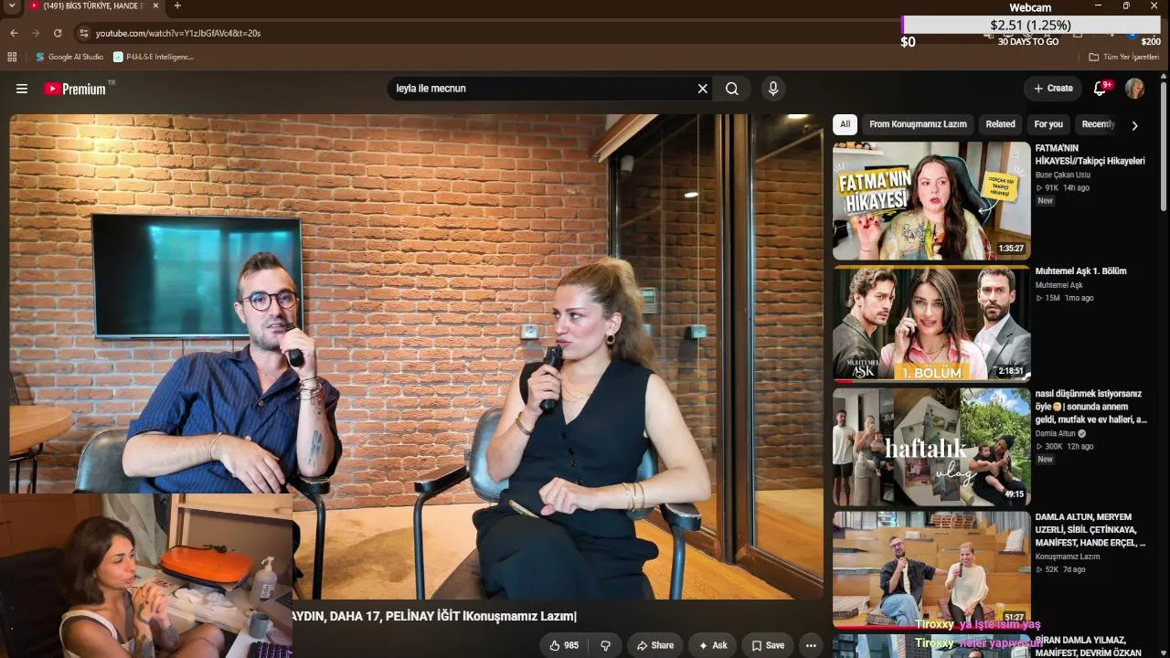Image resolution: width=1170 pixels, height=658 pixels.
Task: Like the video with 985 likes
Action: (x=564, y=645)
